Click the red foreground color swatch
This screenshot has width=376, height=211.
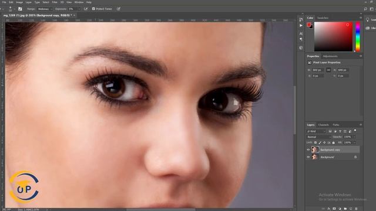pyautogui.click(x=309, y=25)
